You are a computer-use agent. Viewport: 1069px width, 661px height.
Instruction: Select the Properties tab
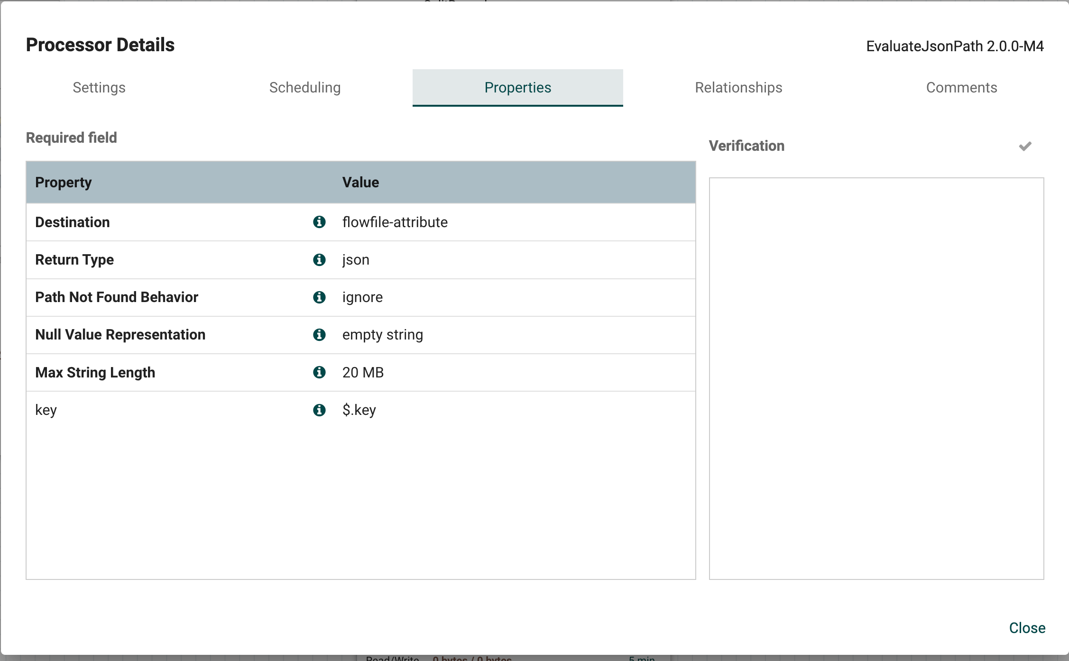(518, 87)
